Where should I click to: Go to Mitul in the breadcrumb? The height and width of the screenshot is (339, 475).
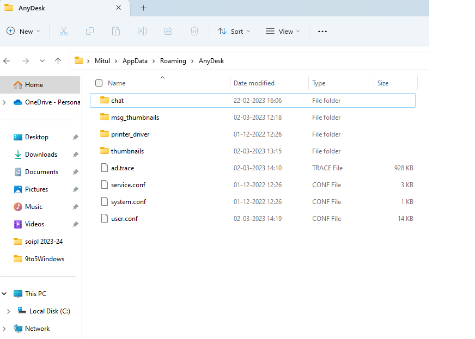[102, 61]
